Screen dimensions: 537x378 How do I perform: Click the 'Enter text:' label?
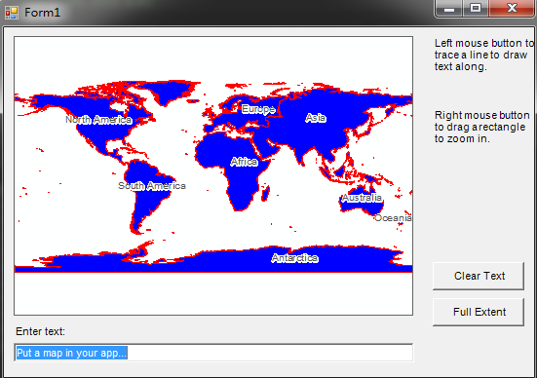[40, 331]
